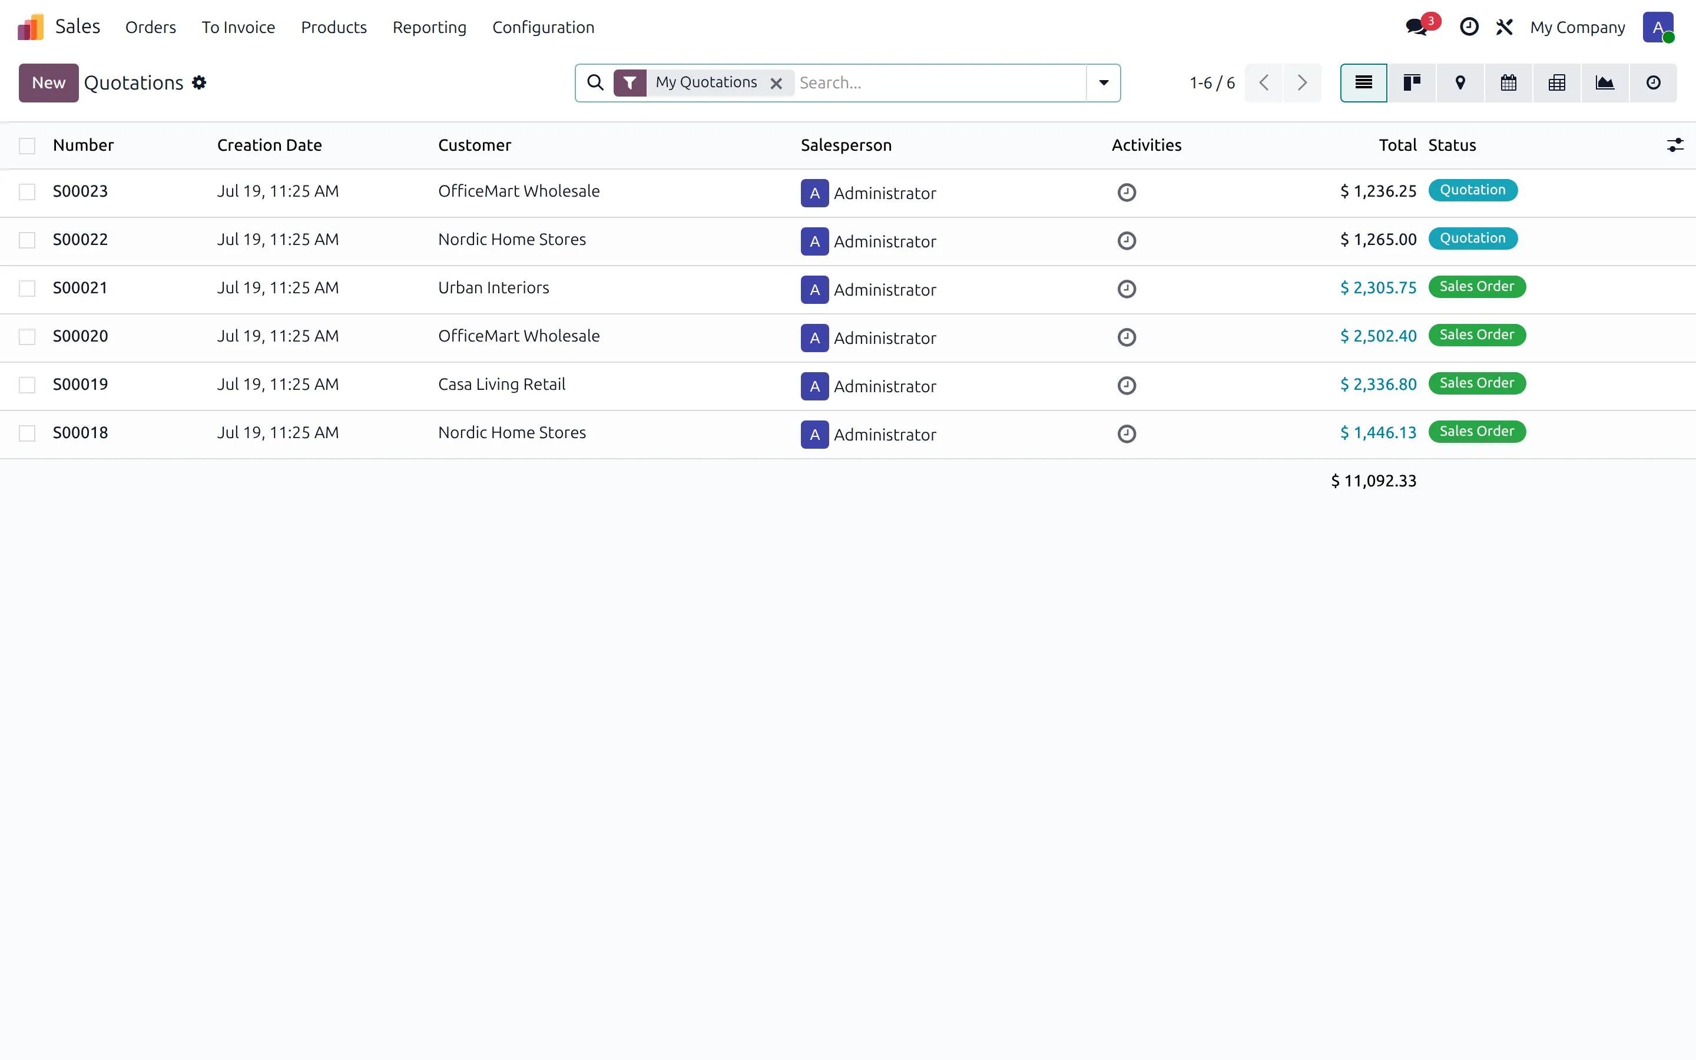Click the Sales app title
1696x1060 pixels.
(x=78, y=26)
